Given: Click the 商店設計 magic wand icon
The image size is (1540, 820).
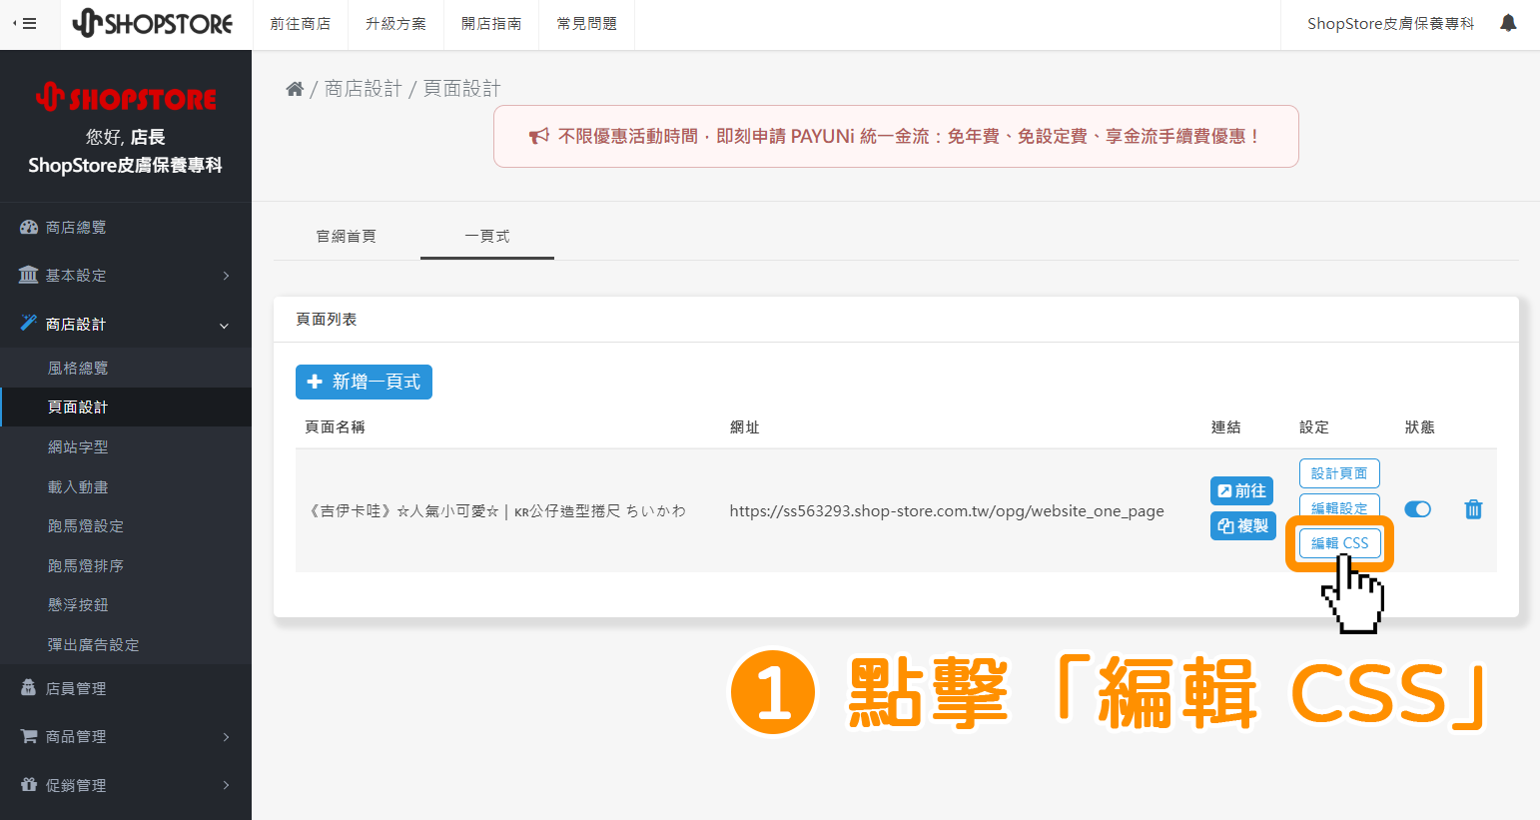Looking at the screenshot, I should pyautogui.click(x=29, y=323).
